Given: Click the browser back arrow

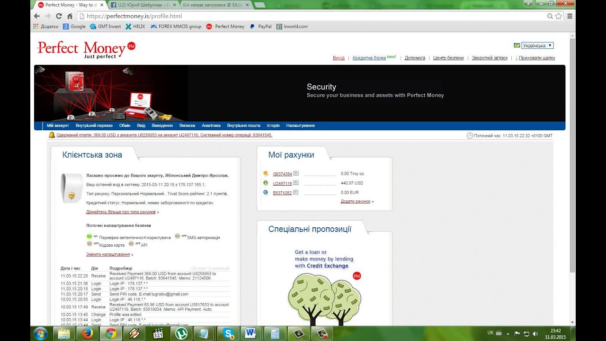Looking at the screenshot, I should 37,16.
